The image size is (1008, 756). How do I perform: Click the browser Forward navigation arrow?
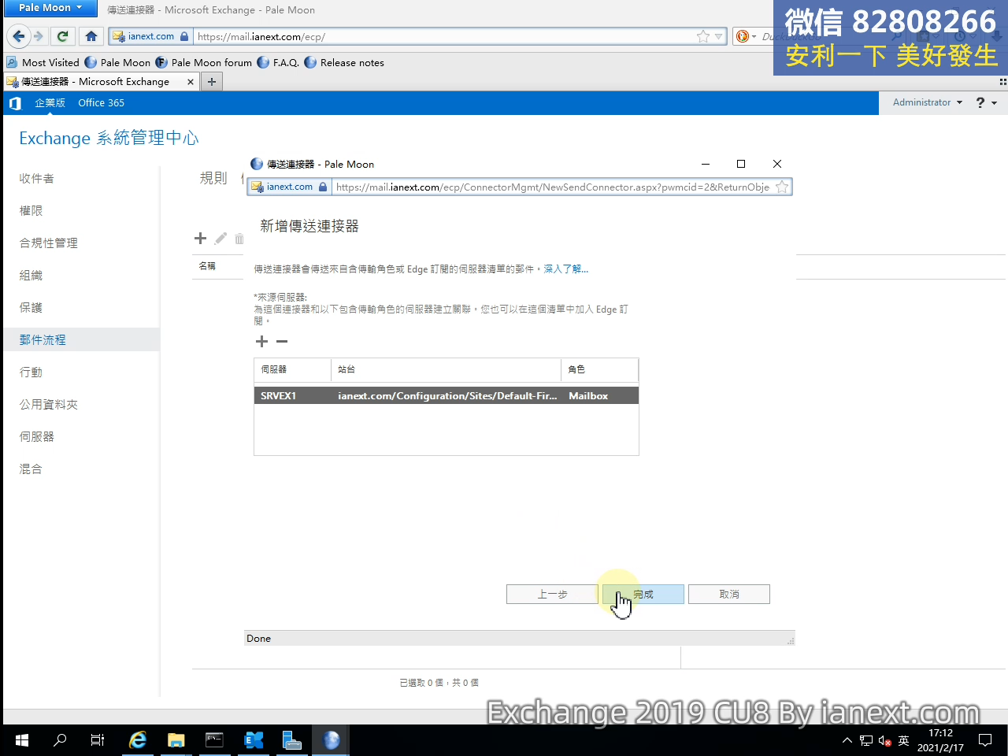click(x=38, y=36)
